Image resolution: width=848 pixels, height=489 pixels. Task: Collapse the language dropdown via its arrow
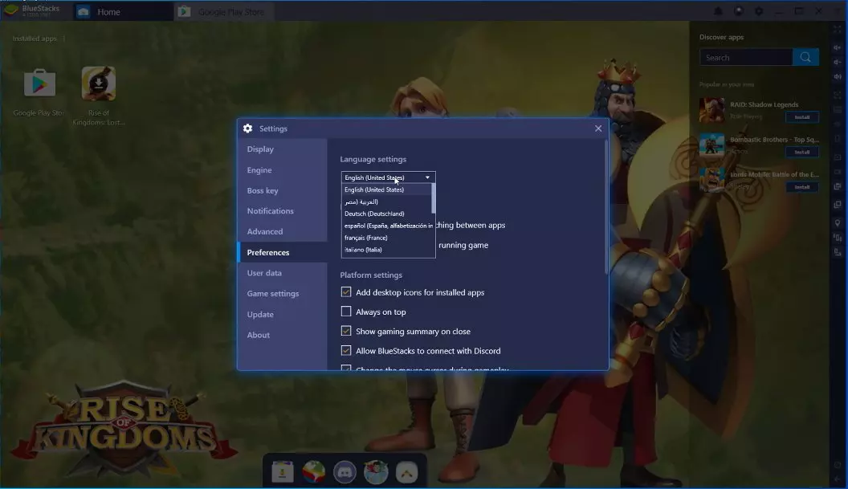pos(427,177)
